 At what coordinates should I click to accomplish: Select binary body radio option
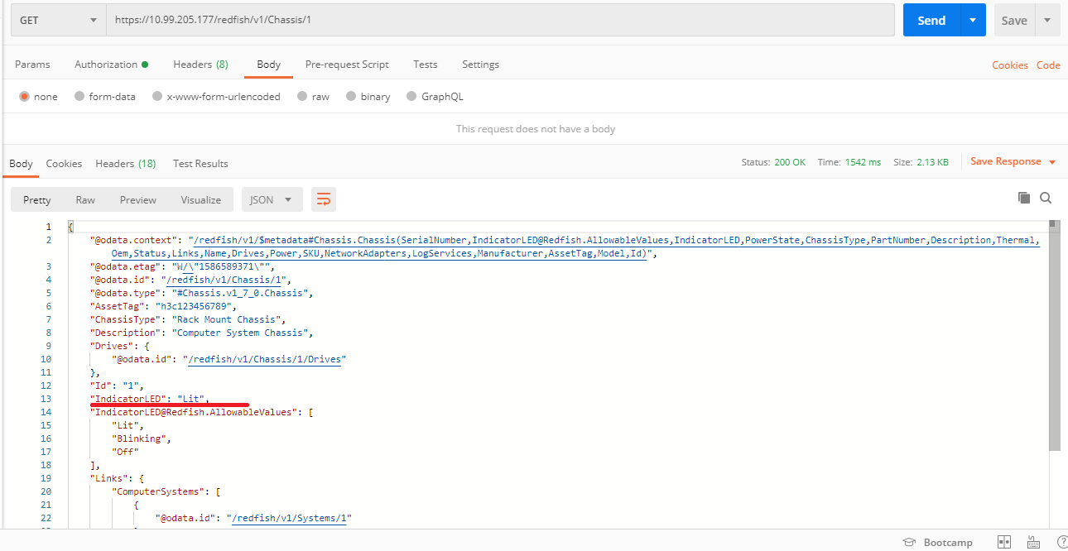click(x=351, y=97)
